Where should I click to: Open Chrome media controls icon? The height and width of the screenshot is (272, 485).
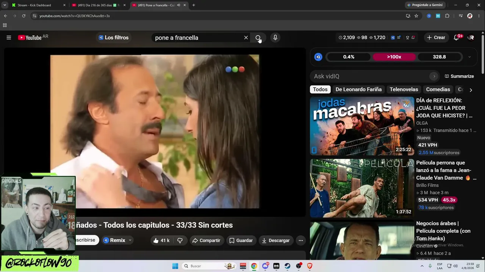pyautogui.click(x=460, y=16)
